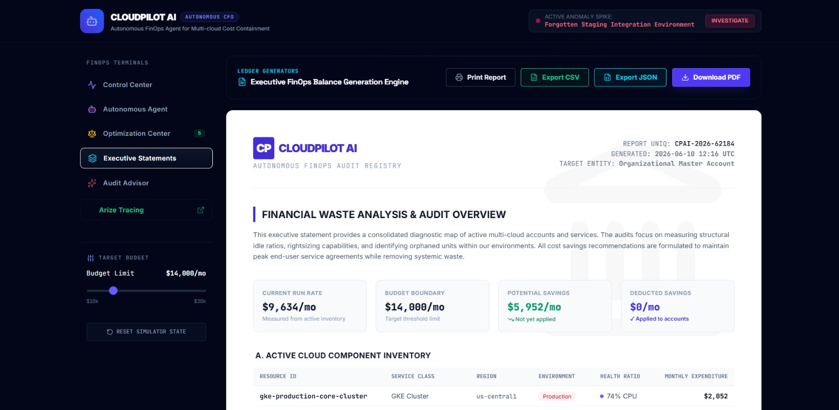Click the Resource ID column header
Image resolution: width=839 pixels, height=410 pixels.
point(278,376)
